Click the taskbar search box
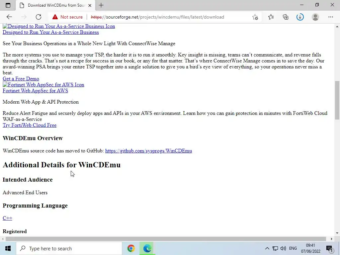The image size is (340, 255). pos(69,248)
